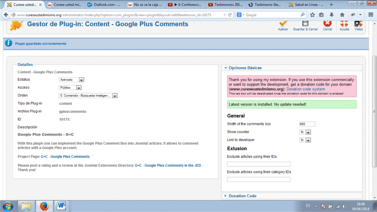Click the Exclude articles category IDs field
Viewport: 377px width, 212px height.
pos(258,179)
